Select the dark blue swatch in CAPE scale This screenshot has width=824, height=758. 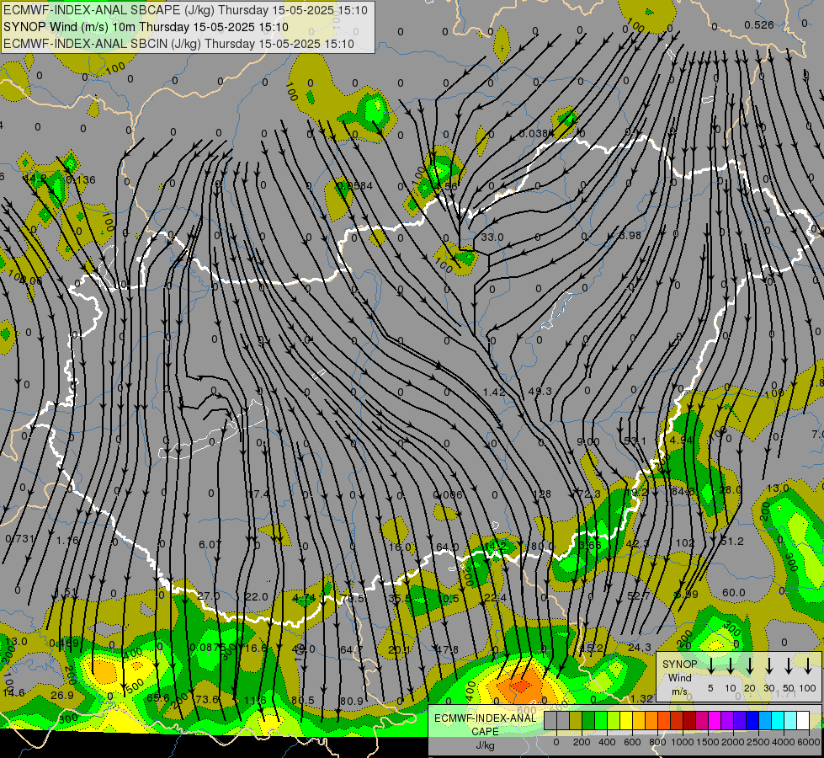point(752,721)
